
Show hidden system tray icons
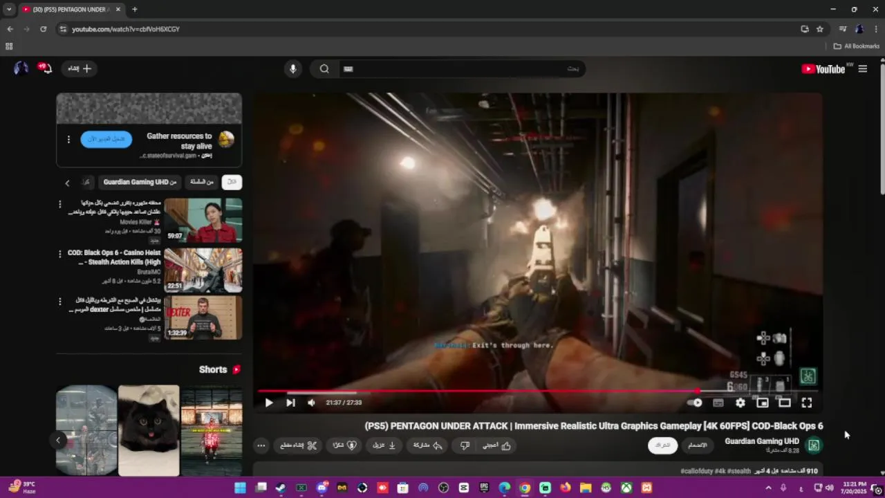tap(768, 488)
